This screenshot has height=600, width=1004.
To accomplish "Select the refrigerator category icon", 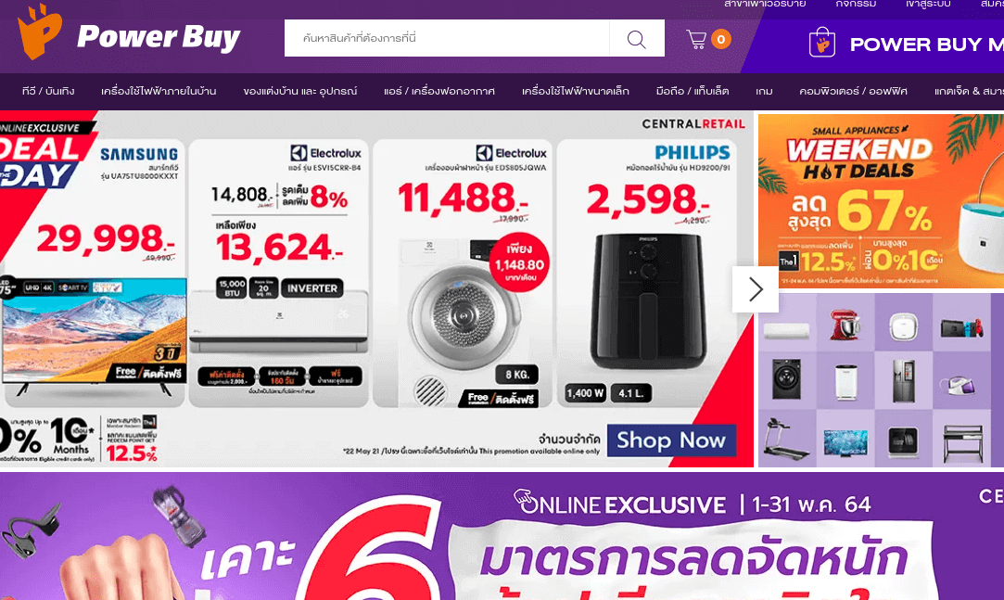I will coord(904,381).
